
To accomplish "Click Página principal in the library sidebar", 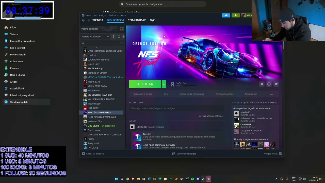I will [x=99, y=29].
